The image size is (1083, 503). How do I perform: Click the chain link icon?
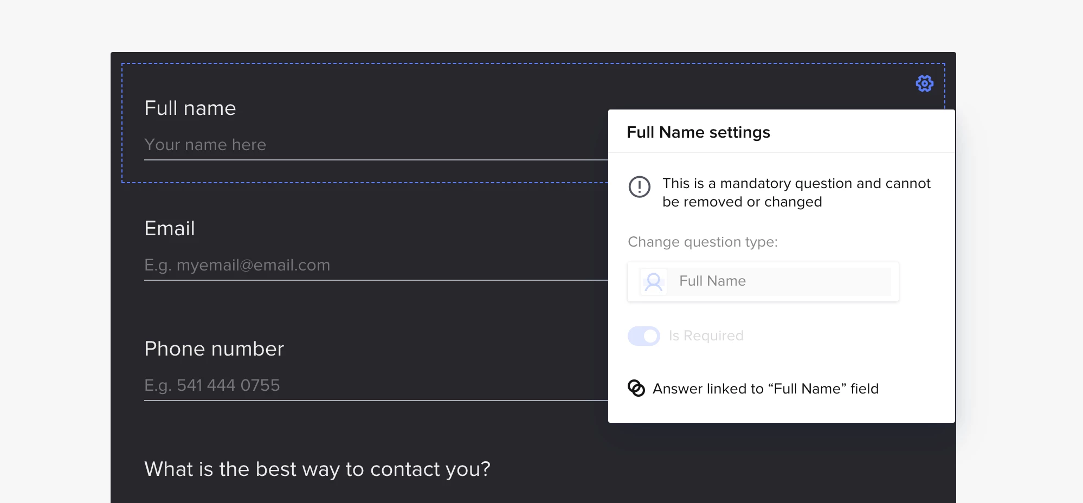tap(636, 388)
